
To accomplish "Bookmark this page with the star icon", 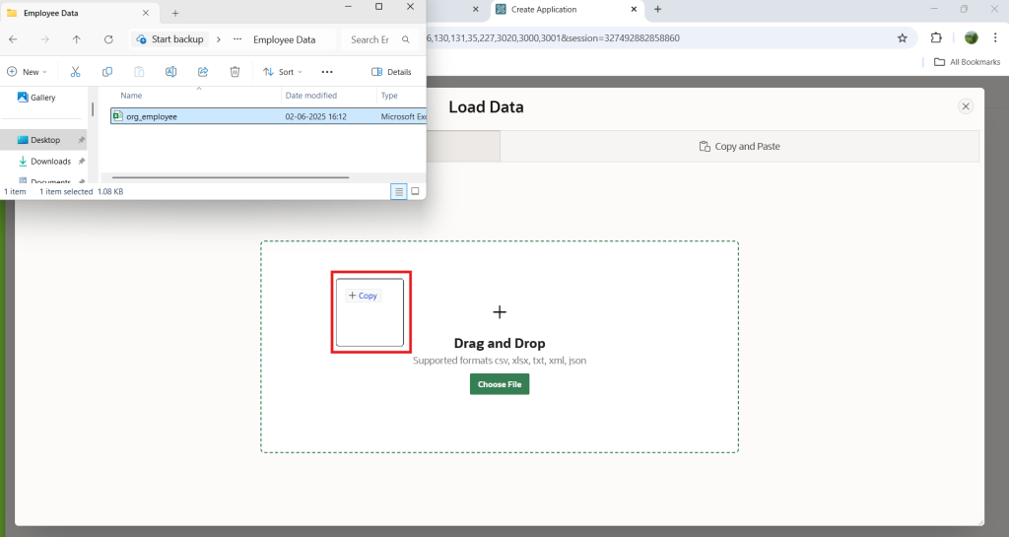I will [903, 38].
